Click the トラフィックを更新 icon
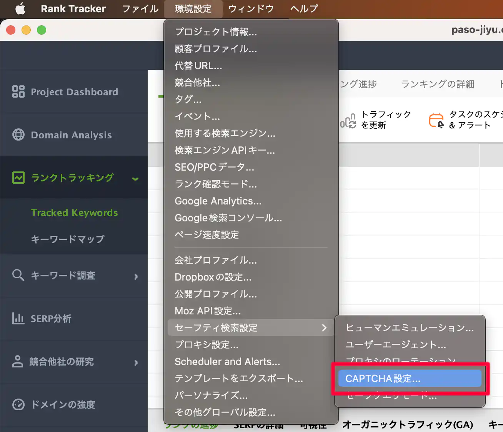The height and width of the screenshot is (432, 503). pyautogui.click(x=348, y=121)
